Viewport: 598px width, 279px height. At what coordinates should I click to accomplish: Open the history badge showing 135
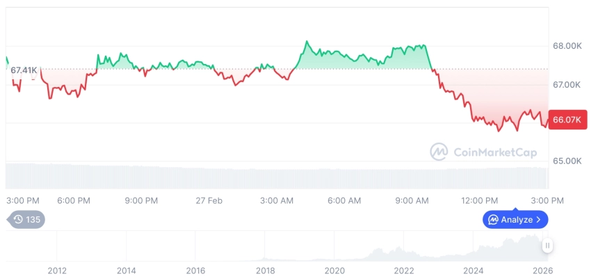[26, 220]
